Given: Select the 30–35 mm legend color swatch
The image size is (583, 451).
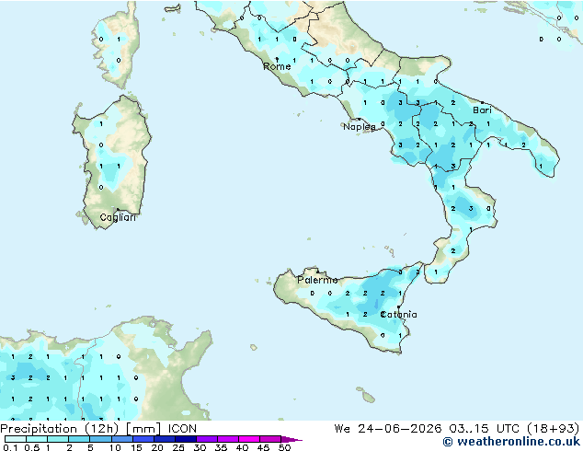Looking at the screenshot, I should point(207,439).
